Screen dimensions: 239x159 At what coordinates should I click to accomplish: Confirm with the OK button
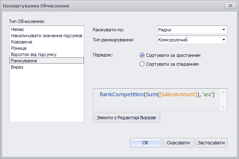(x=146, y=143)
